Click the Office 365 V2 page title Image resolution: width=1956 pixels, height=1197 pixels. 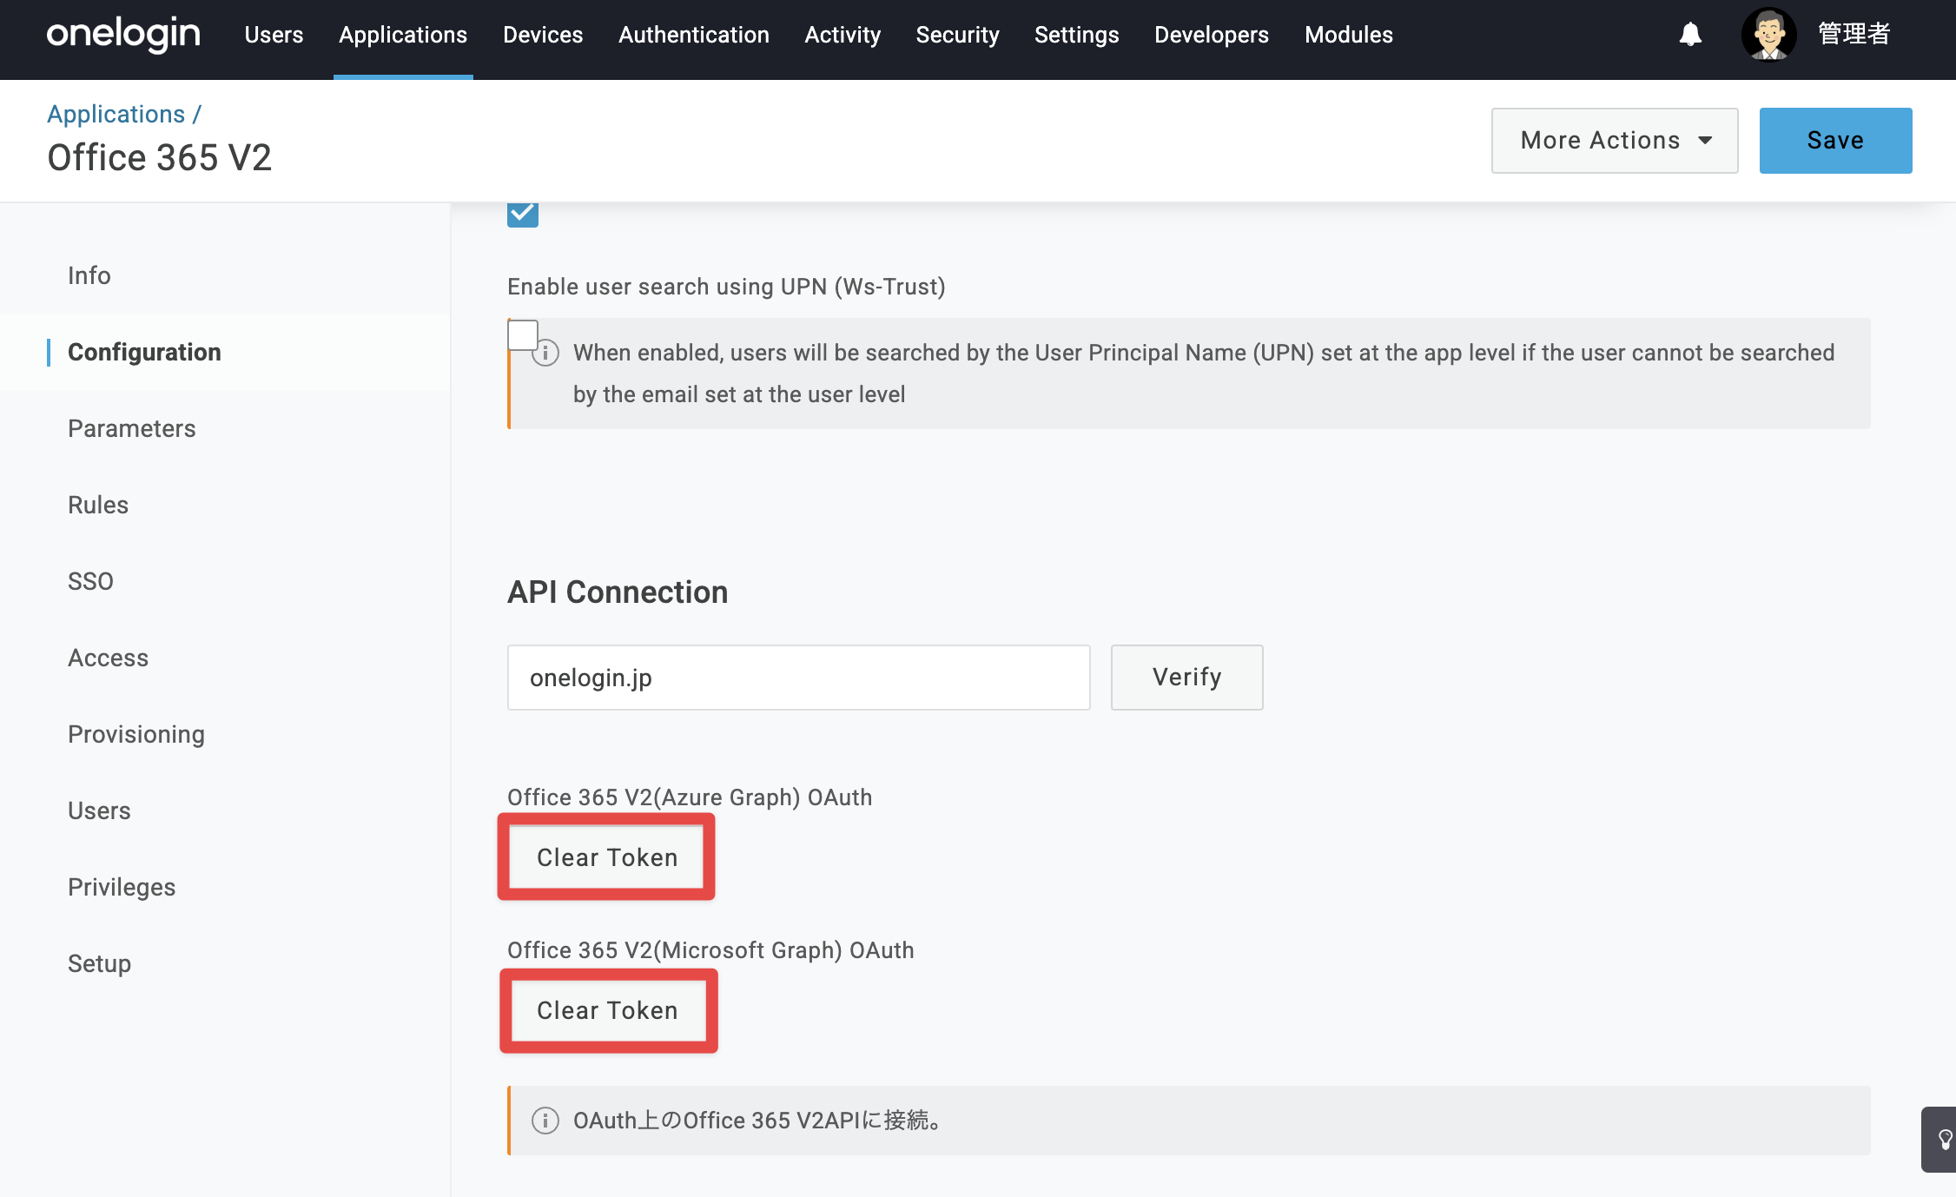pyautogui.click(x=160, y=158)
